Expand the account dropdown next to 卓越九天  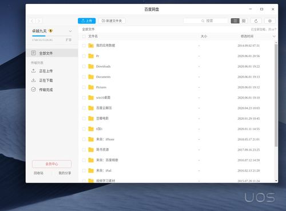point(70,31)
